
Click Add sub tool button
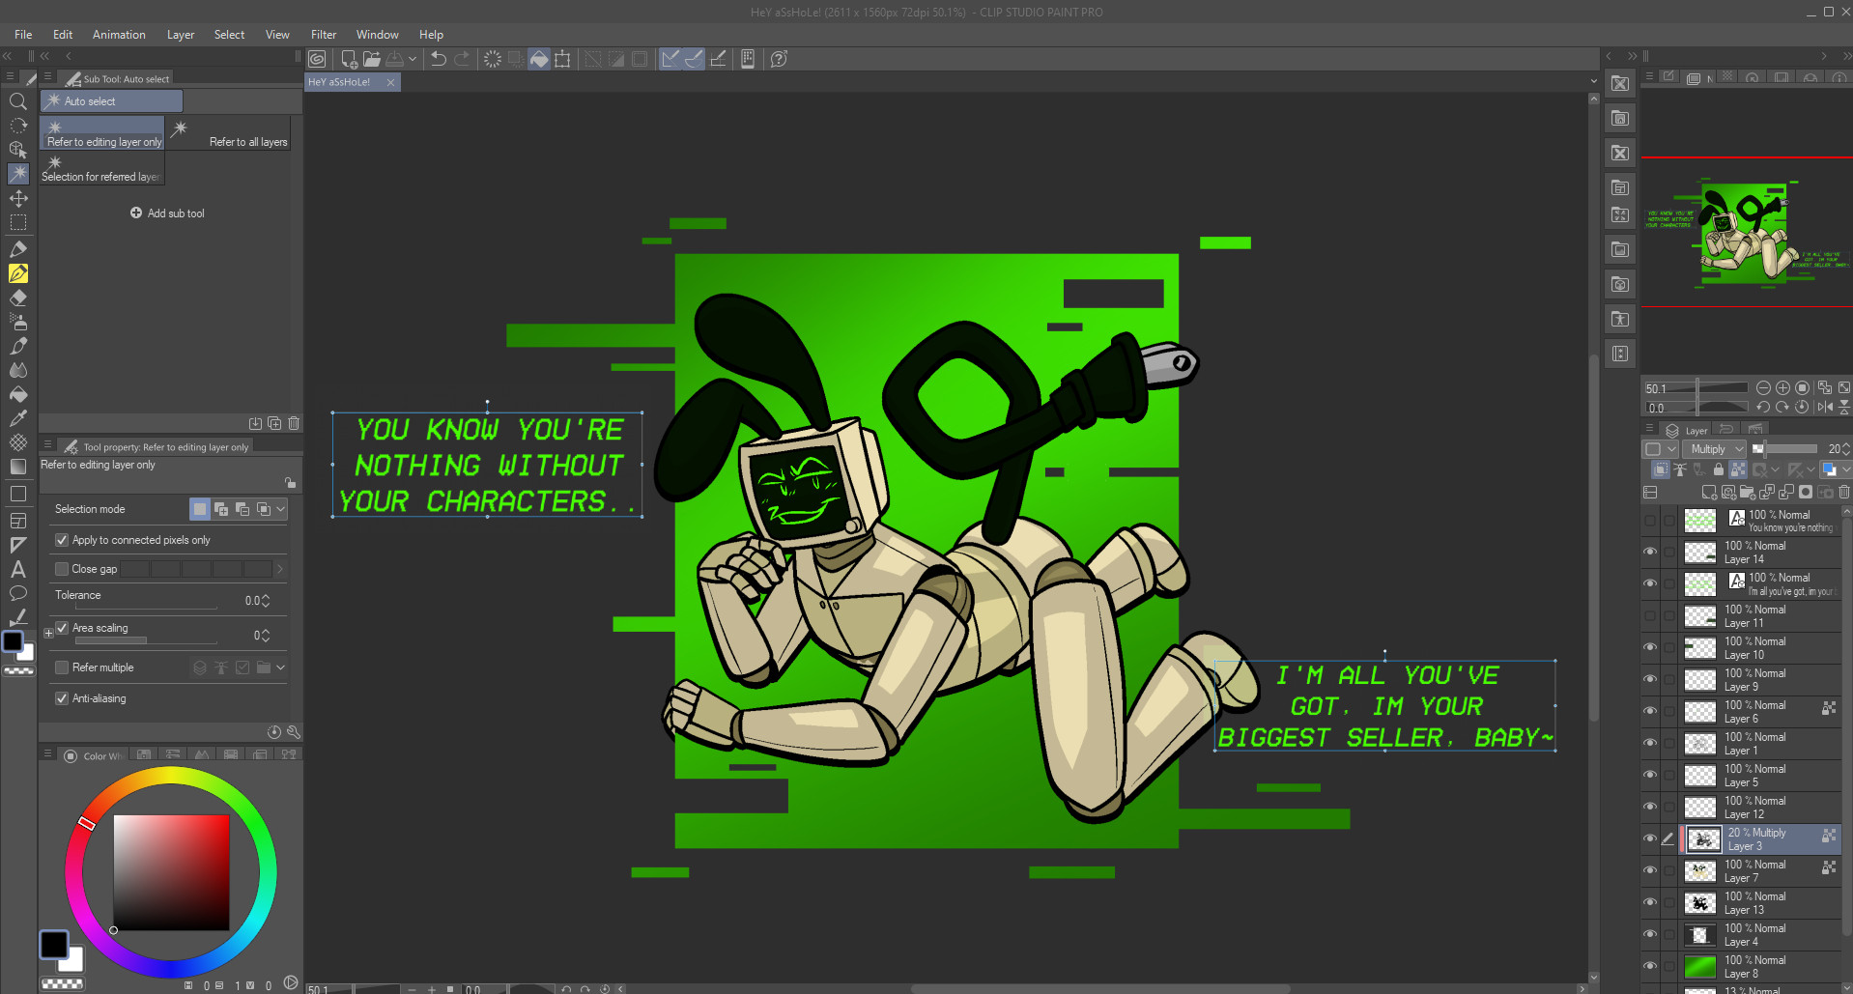(167, 213)
